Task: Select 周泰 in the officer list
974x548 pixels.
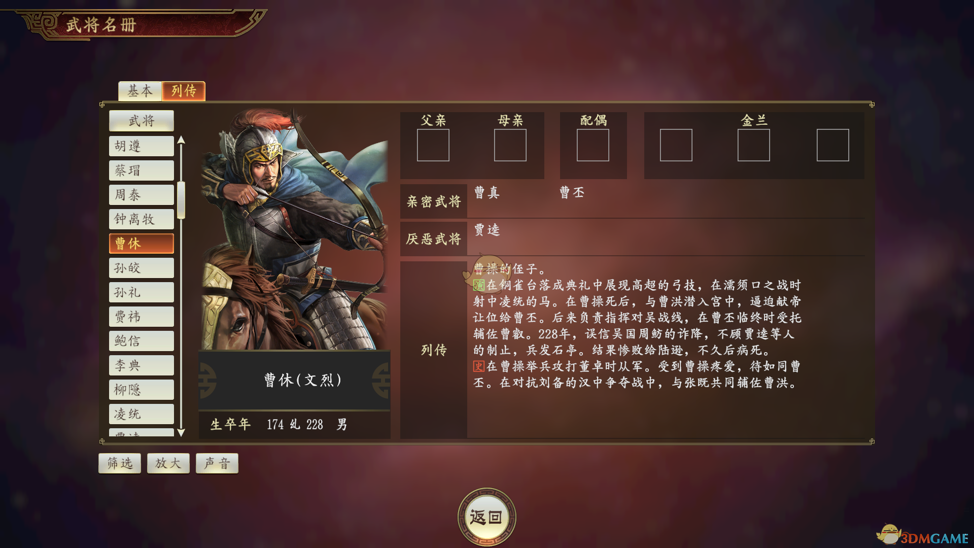Action: point(142,195)
